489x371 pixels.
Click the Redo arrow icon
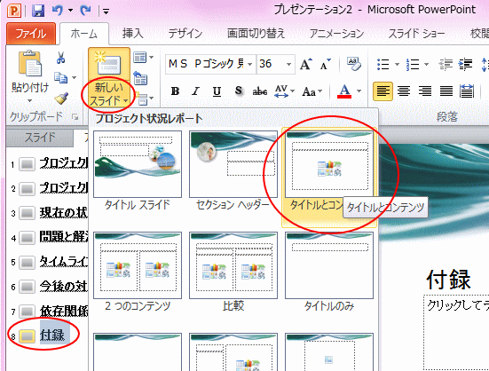pos(85,11)
